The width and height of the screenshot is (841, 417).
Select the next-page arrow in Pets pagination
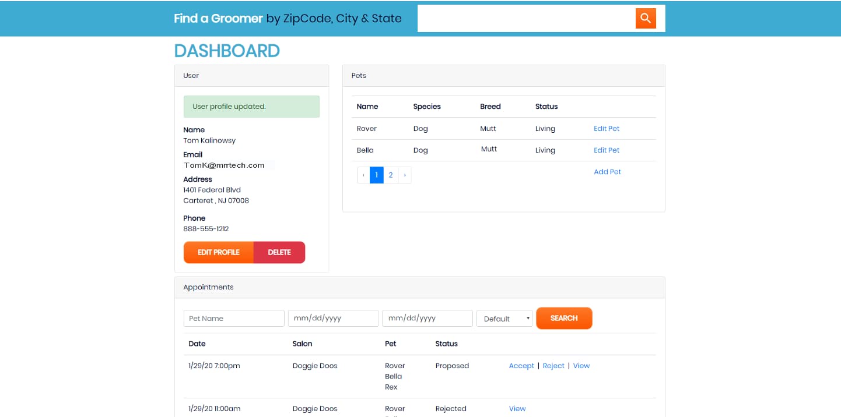(405, 175)
